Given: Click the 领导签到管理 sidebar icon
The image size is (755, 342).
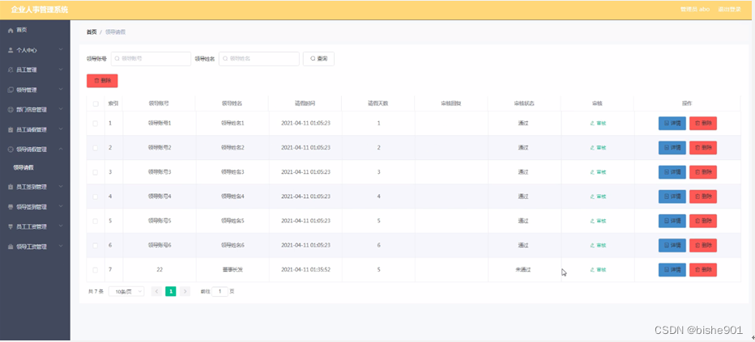Looking at the screenshot, I should tap(11, 207).
